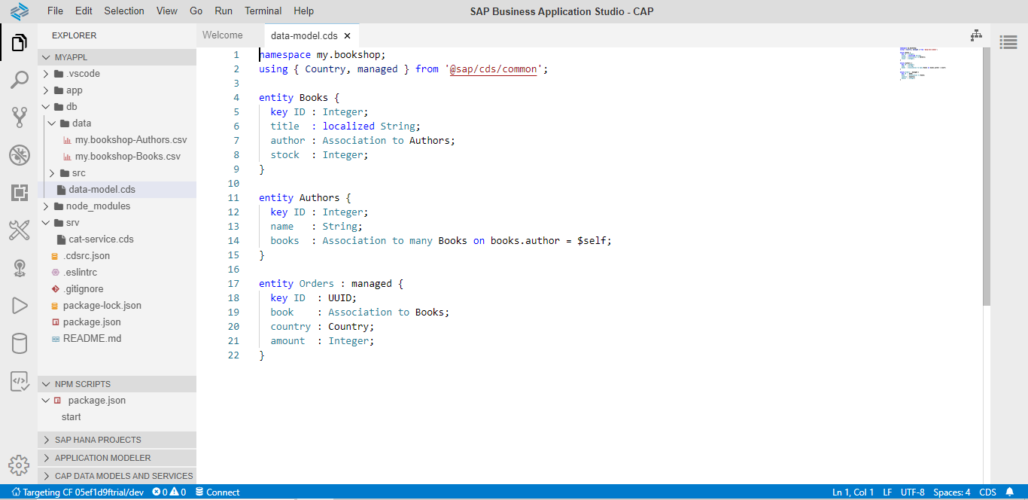Viewport: 1028px width, 500px height.
Task: Open the Debug view icon
Action: 19,155
